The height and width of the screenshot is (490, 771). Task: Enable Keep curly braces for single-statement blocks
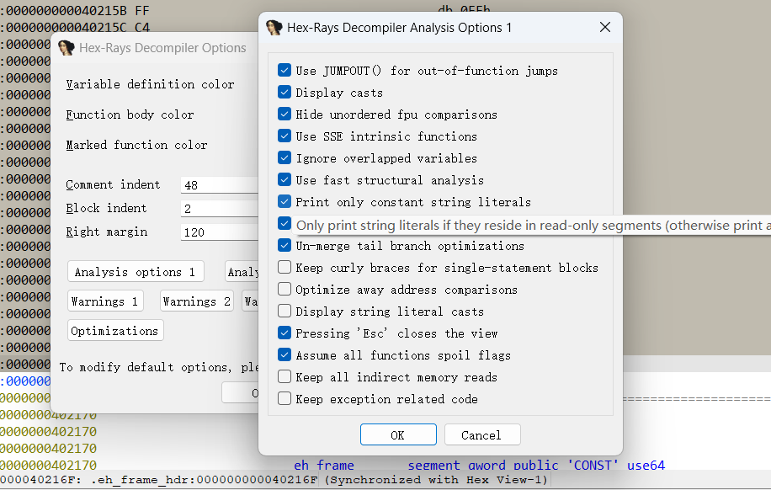click(284, 267)
